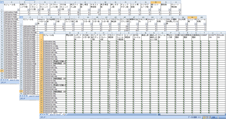Select search result tab in back window

coord(14,80)
